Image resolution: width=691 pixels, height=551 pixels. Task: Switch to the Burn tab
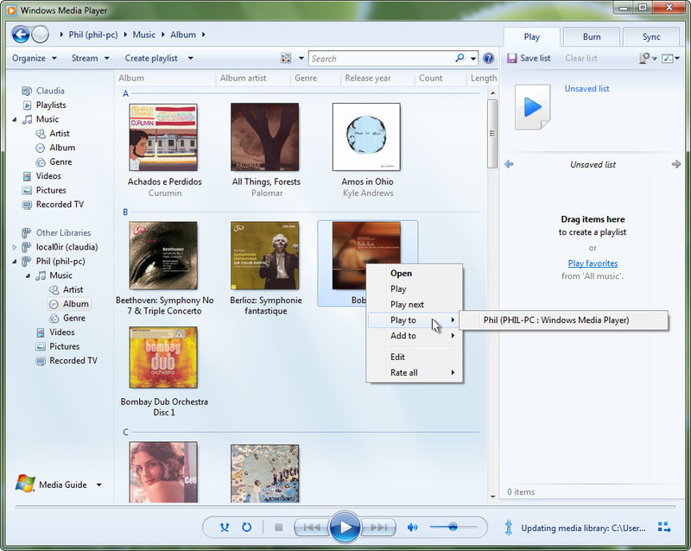(592, 37)
